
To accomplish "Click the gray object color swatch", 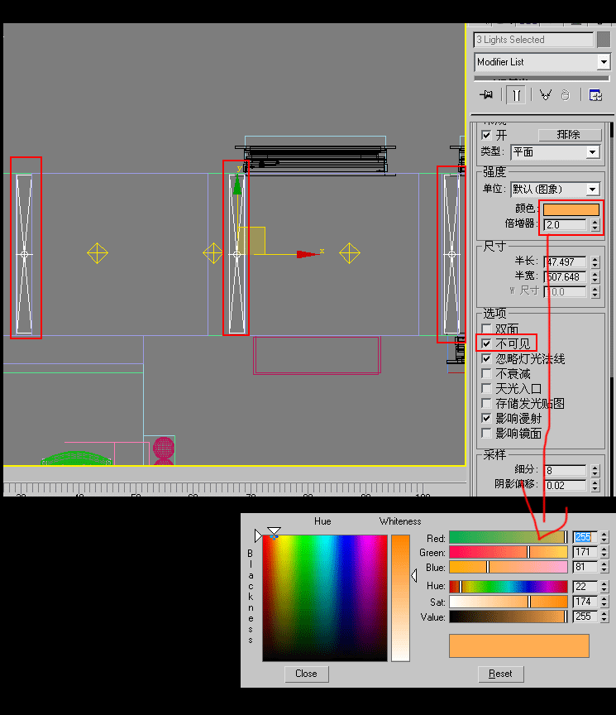I will (604, 39).
